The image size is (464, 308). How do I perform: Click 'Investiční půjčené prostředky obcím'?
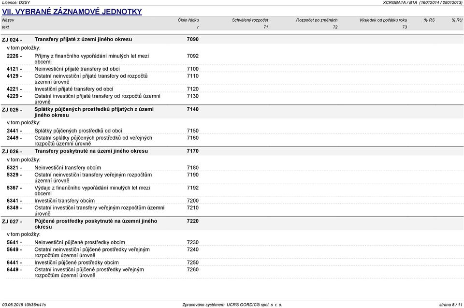pos(76,263)
